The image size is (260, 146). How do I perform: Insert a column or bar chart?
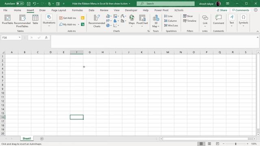(108, 16)
